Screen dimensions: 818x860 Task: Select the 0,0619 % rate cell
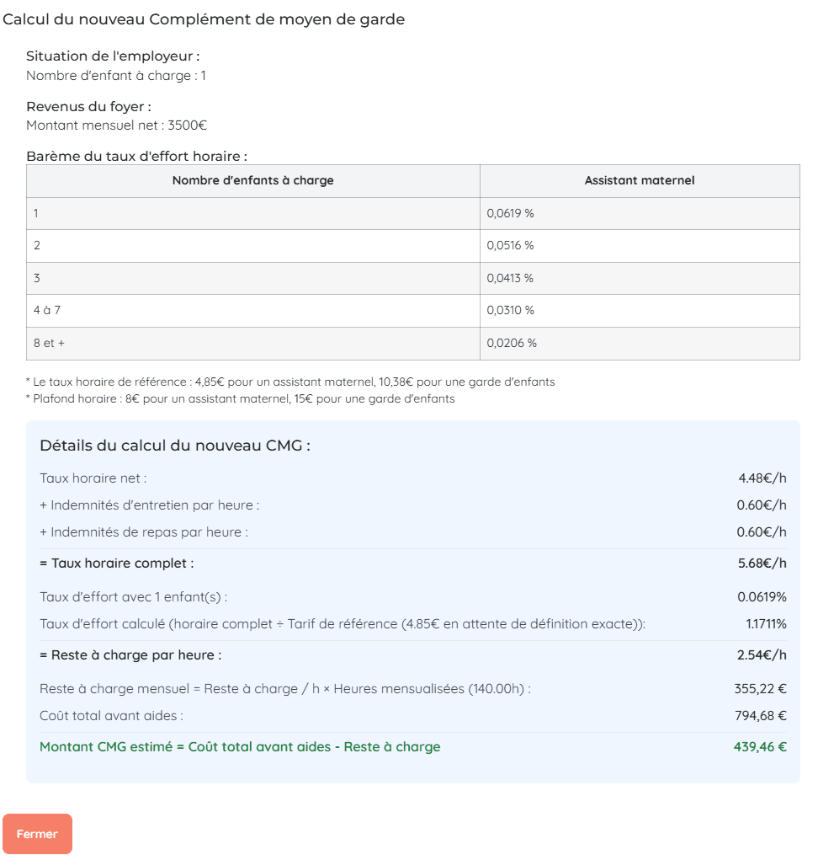[x=511, y=213]
